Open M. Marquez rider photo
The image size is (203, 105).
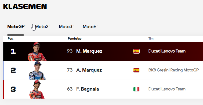[x=37, y=51]
